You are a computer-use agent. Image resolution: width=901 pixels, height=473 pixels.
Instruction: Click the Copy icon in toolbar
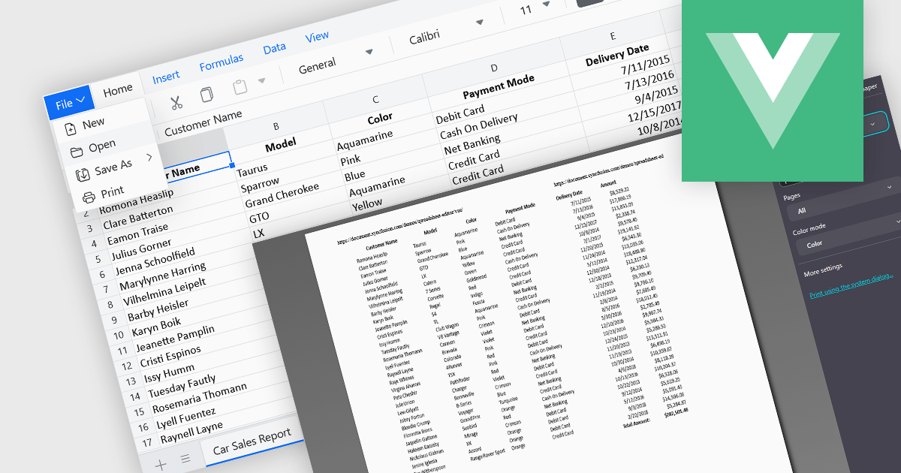[x=206, y=95]
